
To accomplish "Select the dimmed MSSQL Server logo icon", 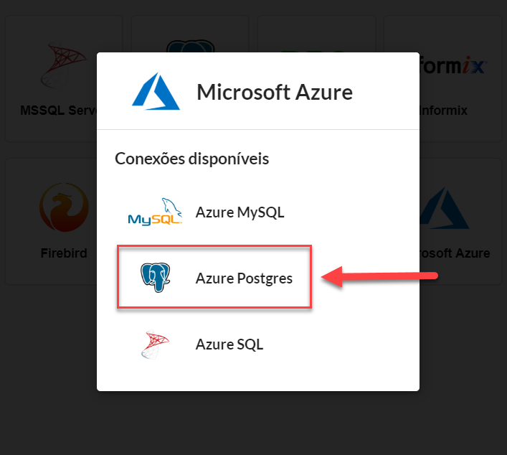I will pos(63,64).
